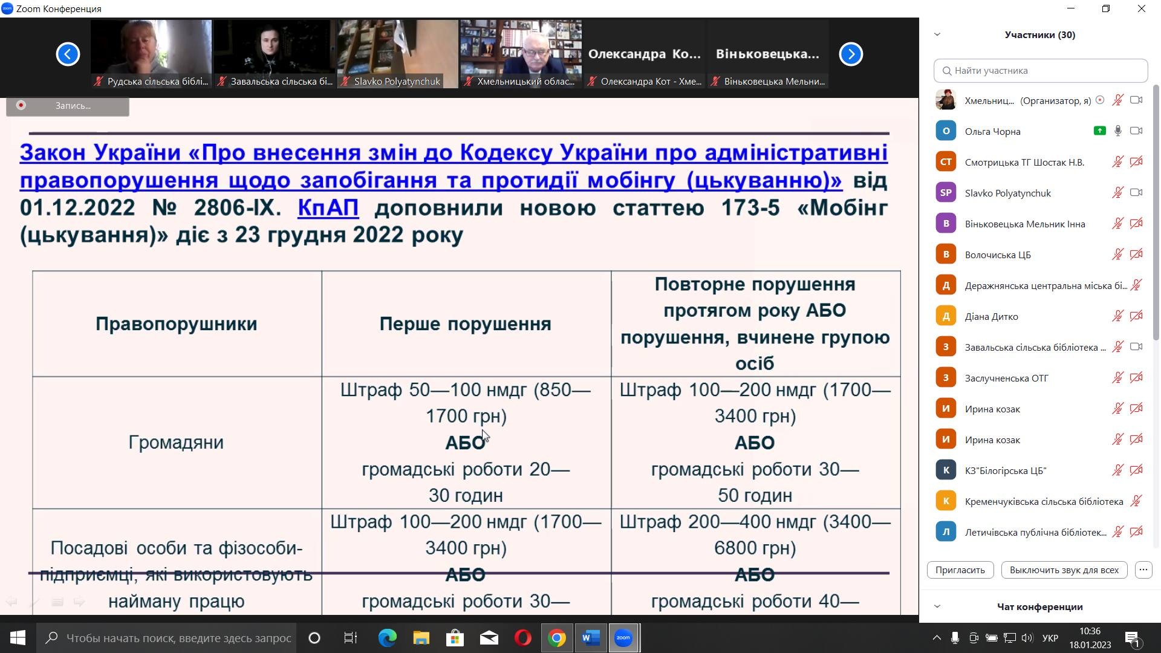
Task: Click the participants list scrollbar
Action: click(1156, 212)
